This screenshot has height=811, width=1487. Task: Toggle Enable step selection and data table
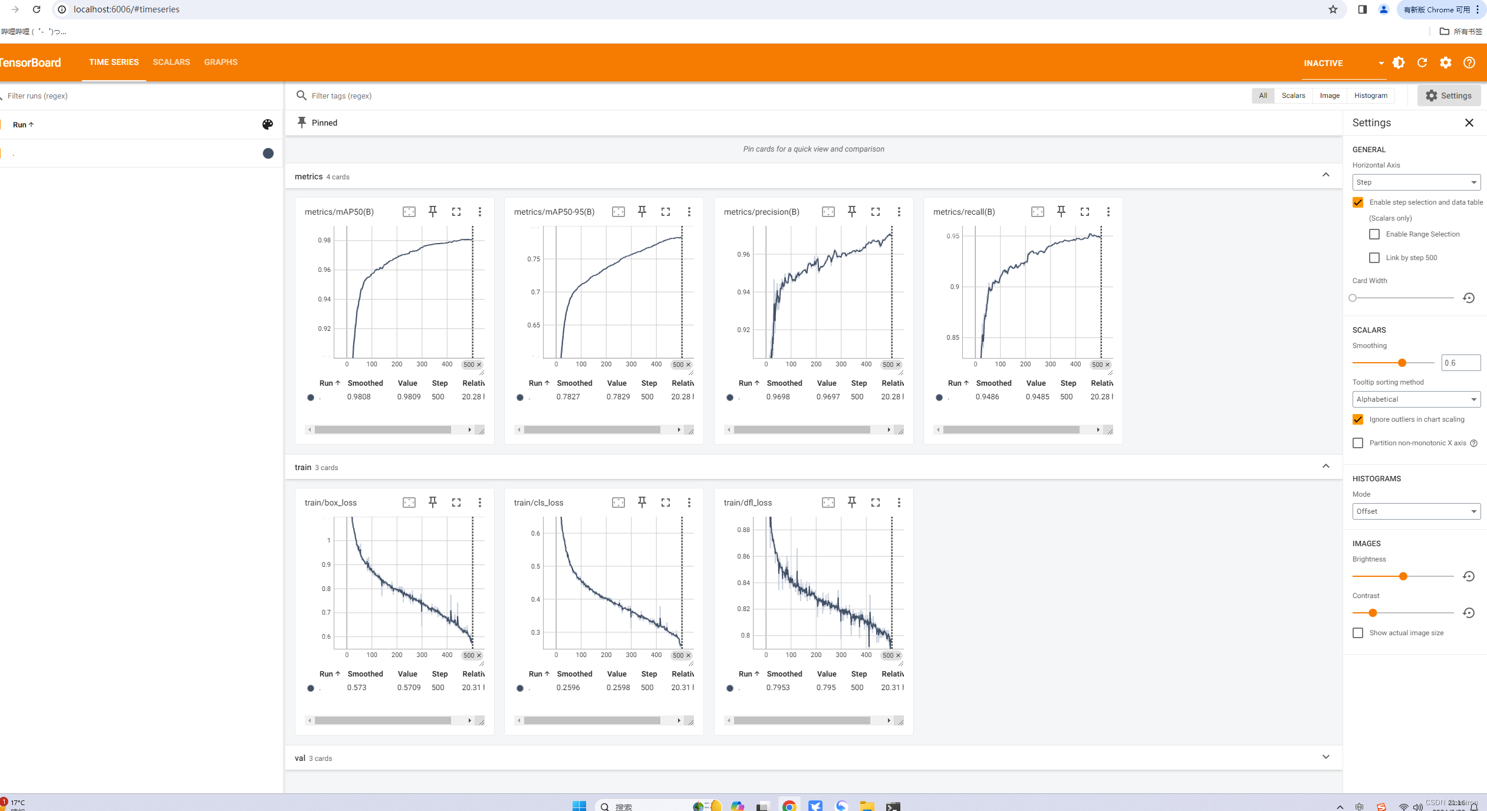pyautogui.click(x=1357, y=202)
